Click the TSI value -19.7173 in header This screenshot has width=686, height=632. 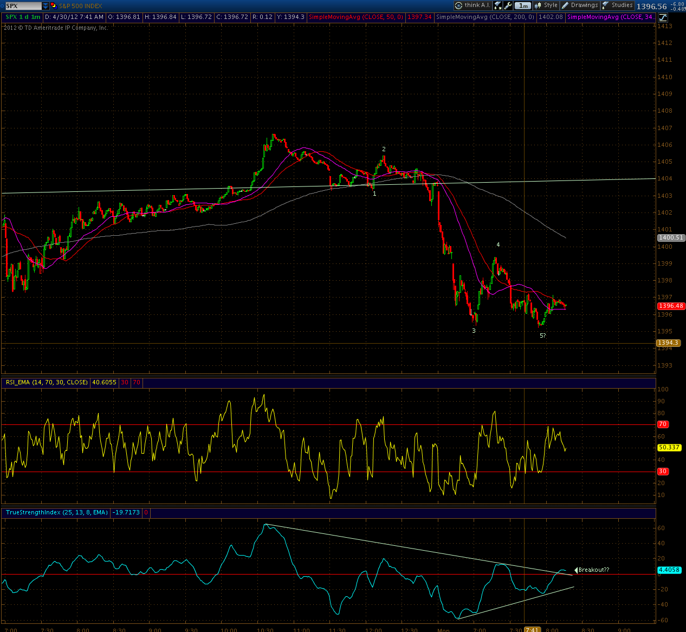click(x=126, y=512)
